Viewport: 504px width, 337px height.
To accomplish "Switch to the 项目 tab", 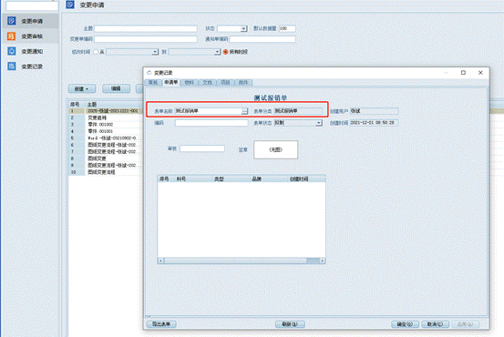I will click(x=225, y=83).
